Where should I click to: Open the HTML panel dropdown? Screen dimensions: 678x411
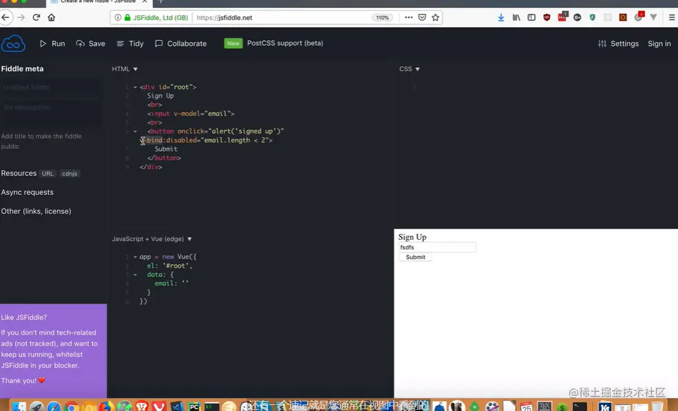coord(125,69)
